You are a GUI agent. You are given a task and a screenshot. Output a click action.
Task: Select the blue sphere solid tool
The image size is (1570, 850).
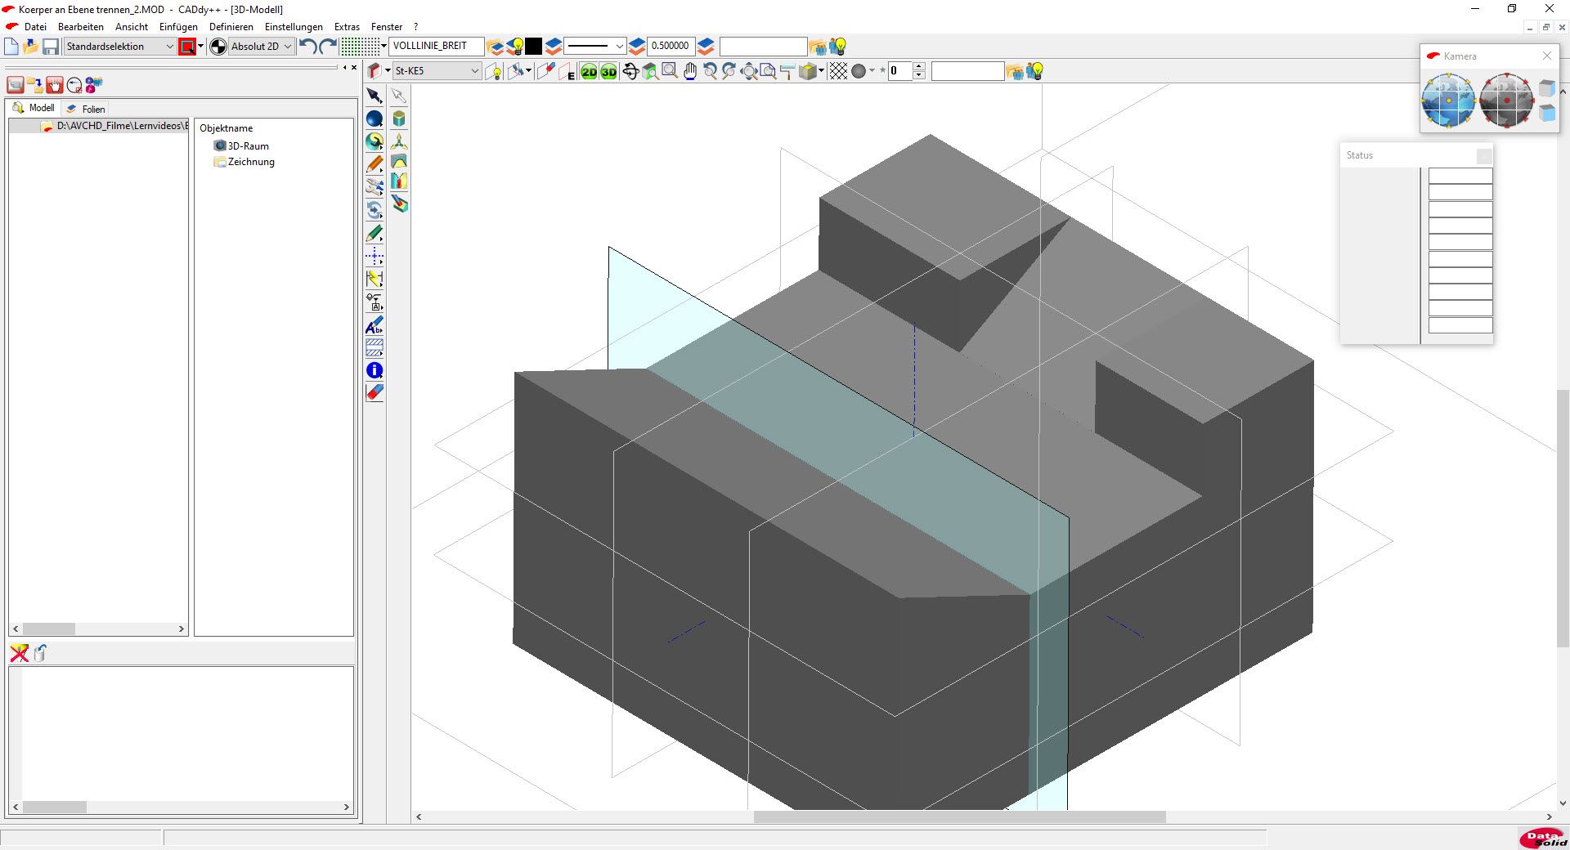coord(375,119)
